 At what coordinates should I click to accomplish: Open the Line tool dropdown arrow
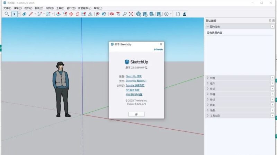tap(35, 14)
